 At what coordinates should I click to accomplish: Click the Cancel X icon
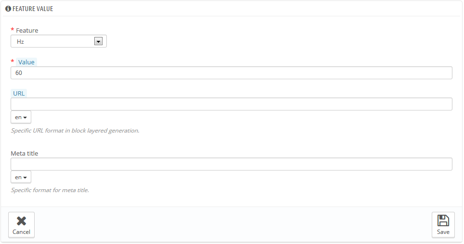(21, 221)
